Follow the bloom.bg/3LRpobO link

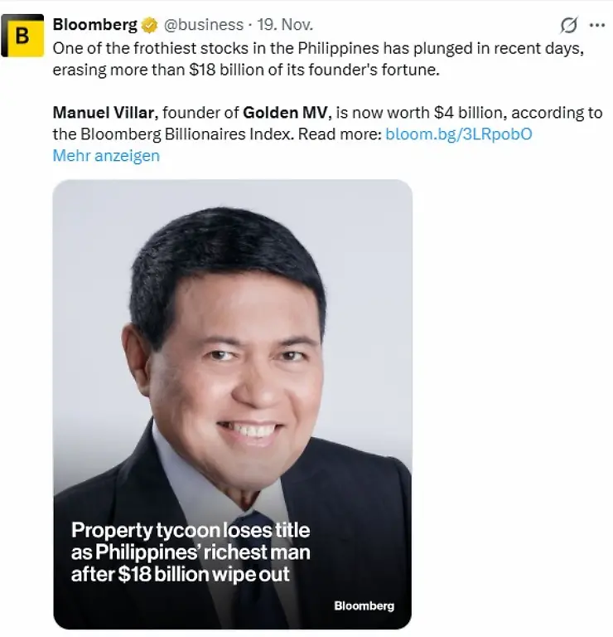tap(458, 134)
